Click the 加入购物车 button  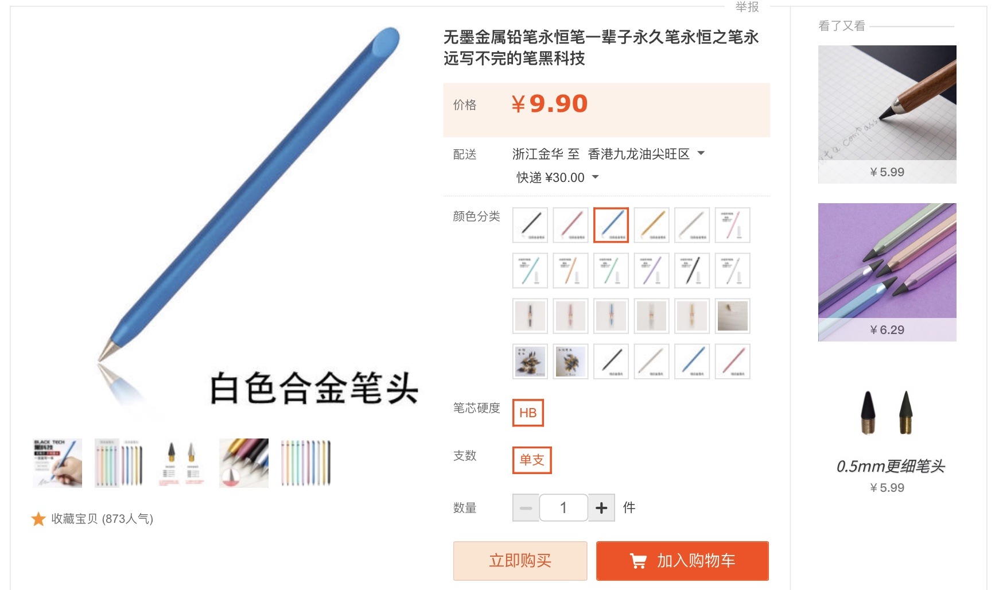click(682, 561)
